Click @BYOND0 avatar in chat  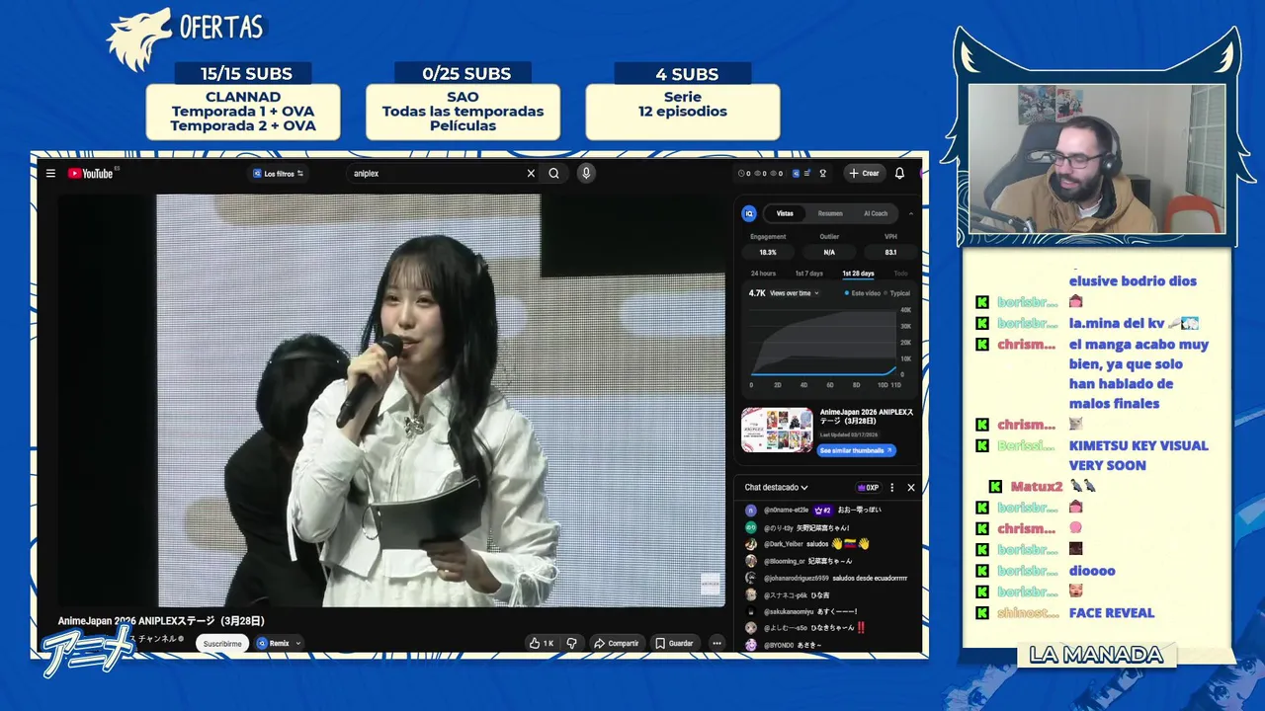pos(751,645)
